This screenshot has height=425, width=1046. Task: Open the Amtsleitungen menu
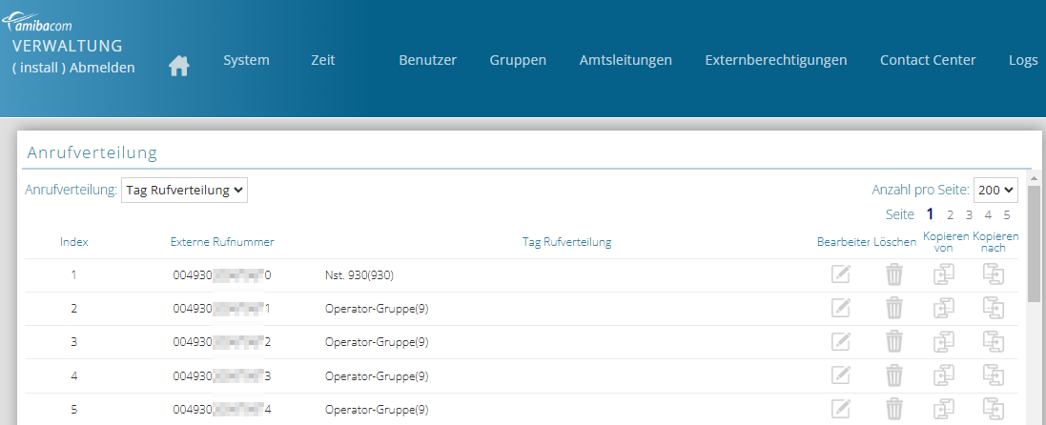coord(626,60)
